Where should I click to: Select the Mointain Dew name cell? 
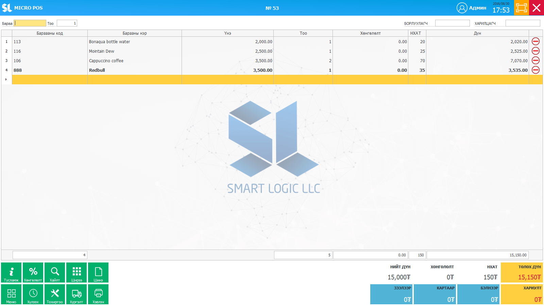[135, 51]
